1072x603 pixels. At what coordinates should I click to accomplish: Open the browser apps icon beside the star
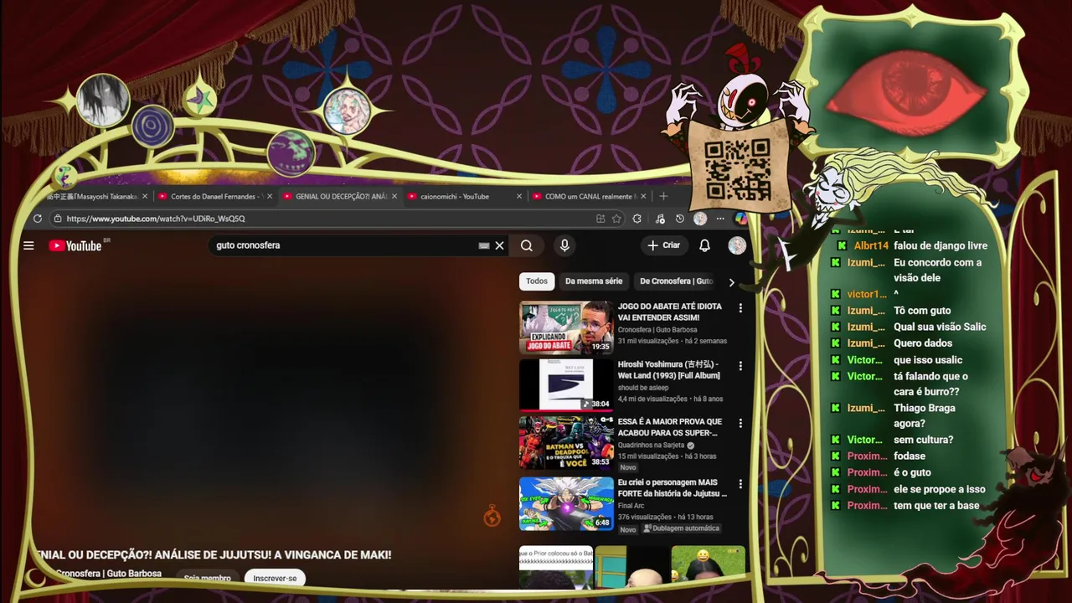click(600, 219)
